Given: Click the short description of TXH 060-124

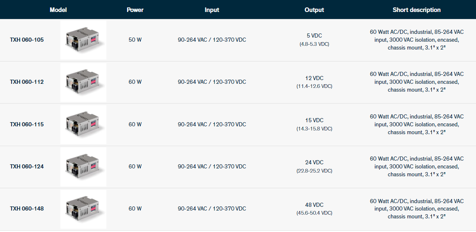Looking at the screenshot, I should click(416, 166).
